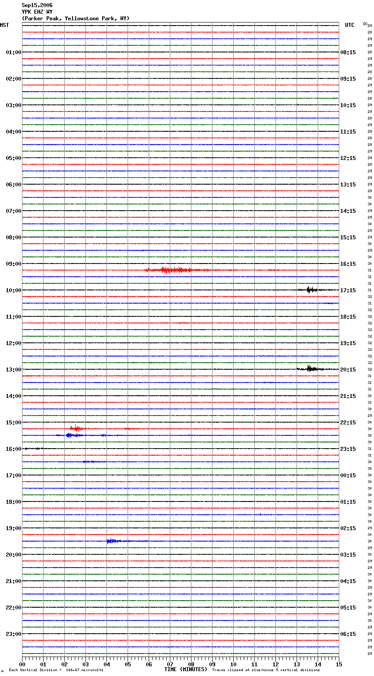374x676 pixels.
Task: Click the Each Vertical Division 166.67 microvolts note
Action: (x=56, y=670)
